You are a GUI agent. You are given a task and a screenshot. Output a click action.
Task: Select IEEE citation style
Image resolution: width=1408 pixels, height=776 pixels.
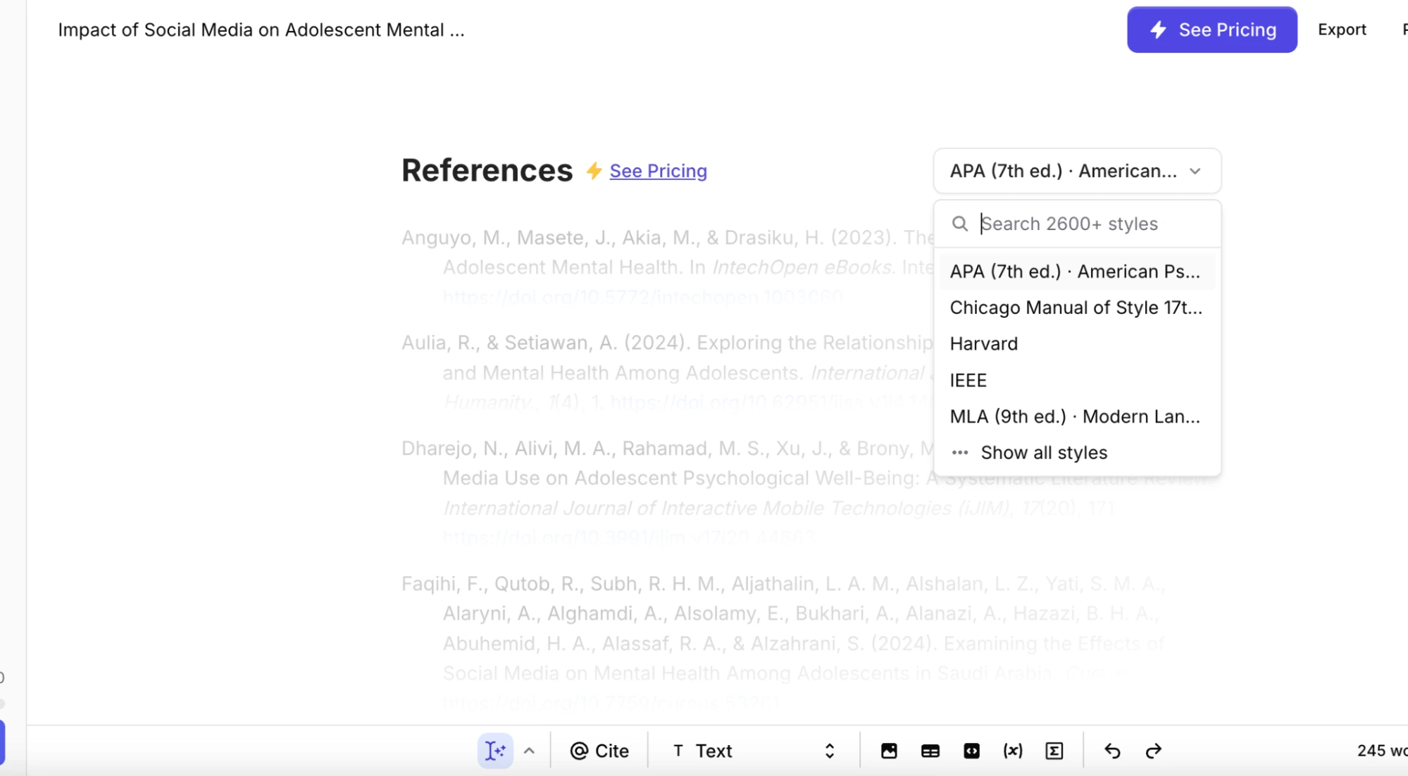pos(968,381)
